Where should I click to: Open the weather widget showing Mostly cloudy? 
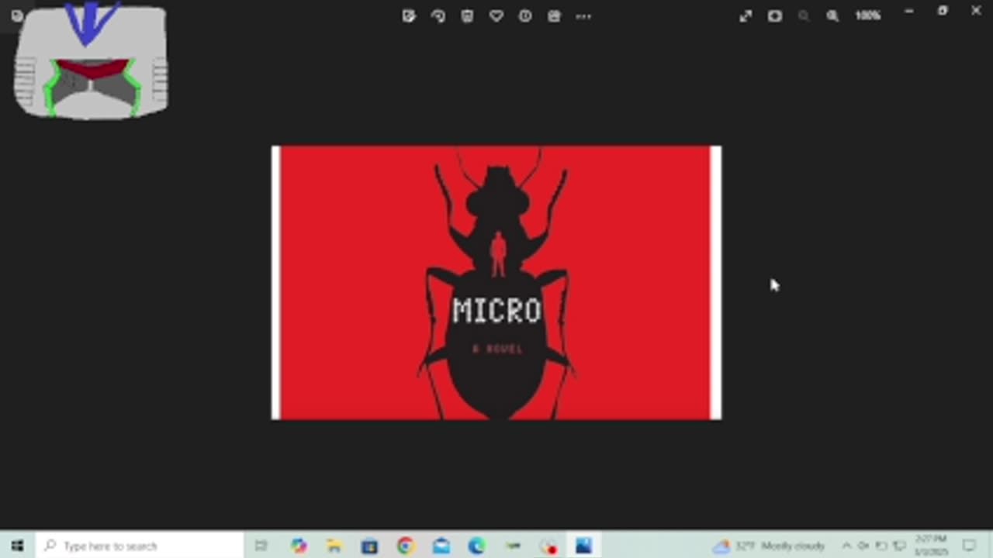pos(768,546)
